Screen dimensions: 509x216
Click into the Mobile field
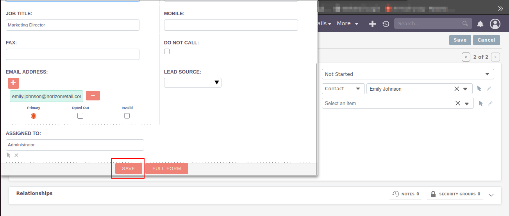coord(231,25)
